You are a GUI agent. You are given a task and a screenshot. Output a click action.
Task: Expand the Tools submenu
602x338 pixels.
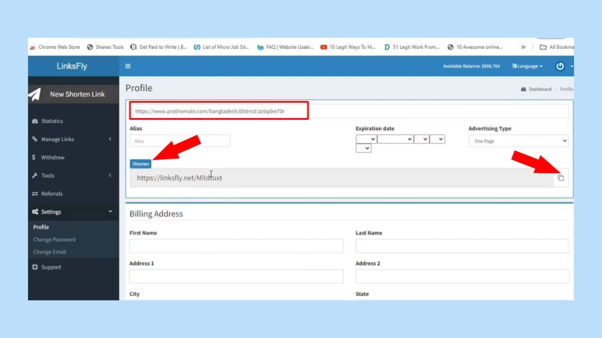pyautogui.click(x=48, y=176)
